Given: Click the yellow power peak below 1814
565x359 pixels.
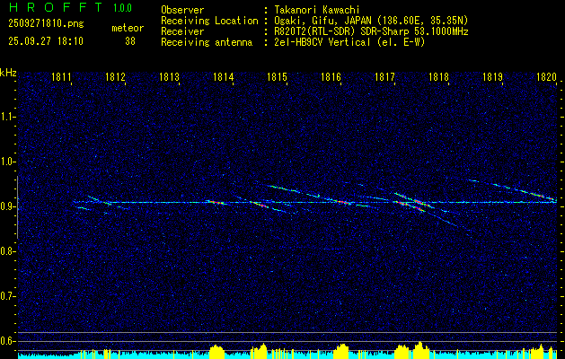Looking at the screenshot, I should [x=216, y=352].
